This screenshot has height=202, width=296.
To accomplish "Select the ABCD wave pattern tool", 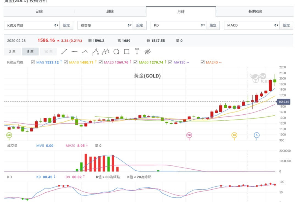I will pyautogui.click(x=106, y=52).
